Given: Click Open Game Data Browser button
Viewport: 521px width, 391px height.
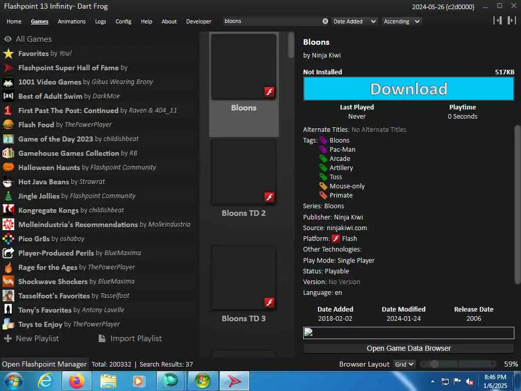Looking at the screenshot, I should (409, 348).
